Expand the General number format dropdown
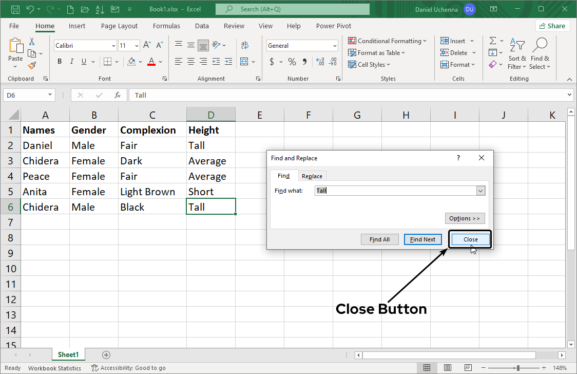 [335, 46]
